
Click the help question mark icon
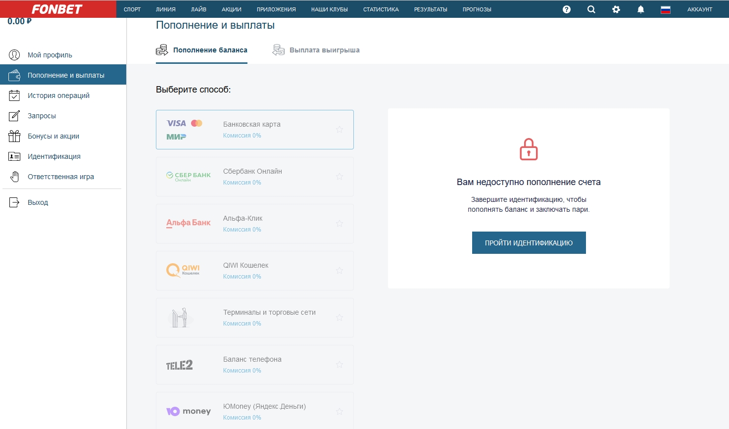coord(567,9)
